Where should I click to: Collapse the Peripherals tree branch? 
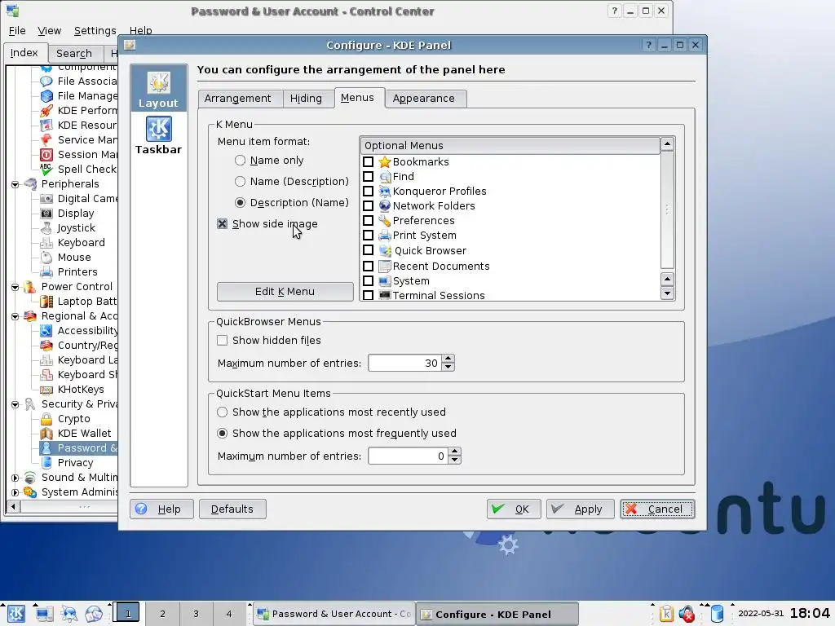pyautogui.click(x=15, y=184)
